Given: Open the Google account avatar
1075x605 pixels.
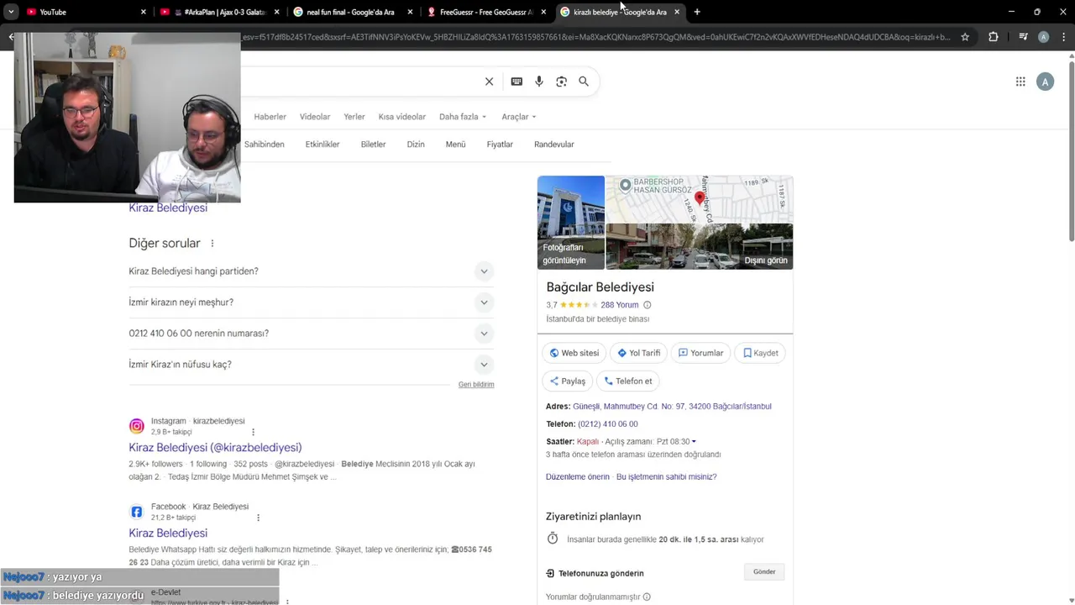Looking at the screenshot, I should (1045, 82).
